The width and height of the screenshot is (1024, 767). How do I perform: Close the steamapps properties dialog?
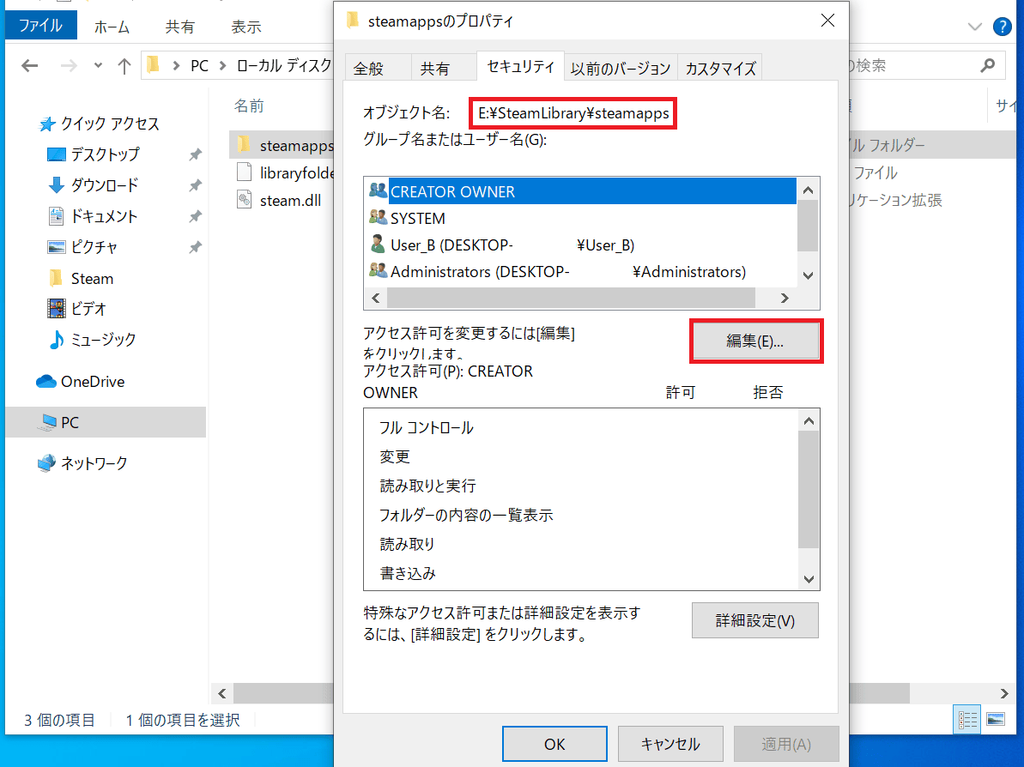pyautogui.click(x=827, y=21)
